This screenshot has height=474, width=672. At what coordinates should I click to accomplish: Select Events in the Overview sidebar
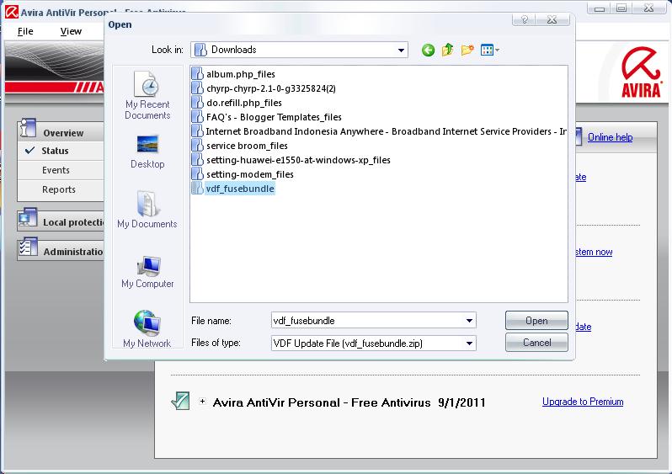[x=56, y=170]
